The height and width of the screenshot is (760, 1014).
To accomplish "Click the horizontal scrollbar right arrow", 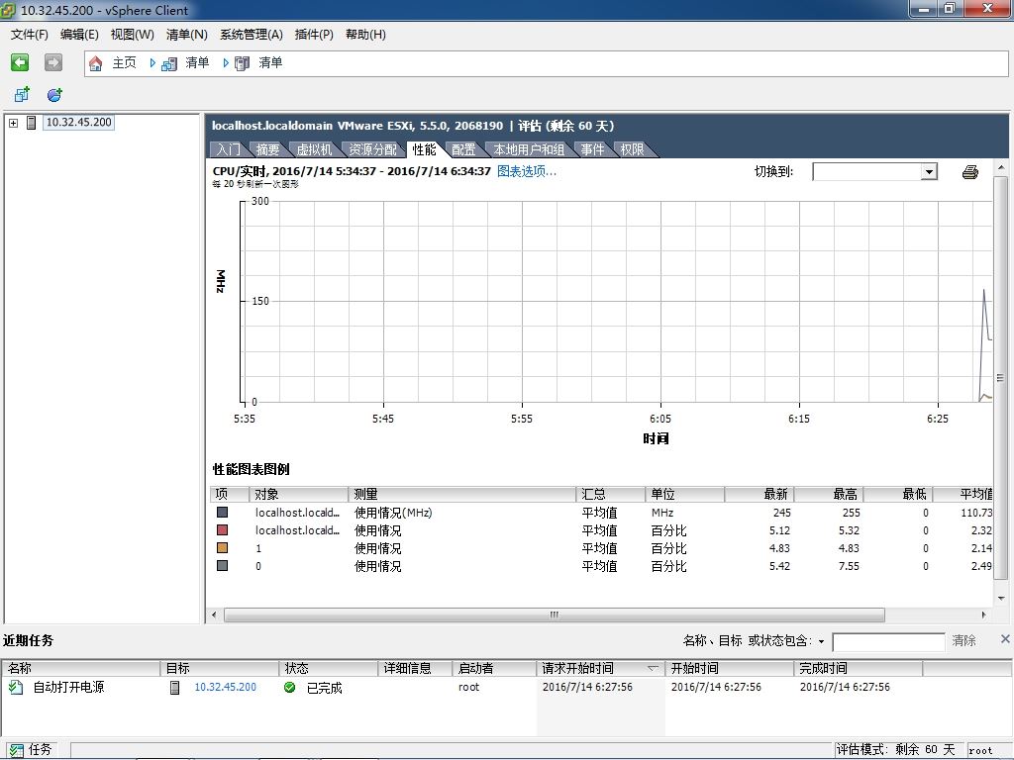I will pyautogui.click(x=983, y=615).
